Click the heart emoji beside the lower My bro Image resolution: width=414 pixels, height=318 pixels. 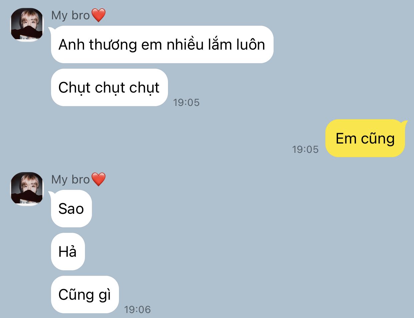[x=98, y=179]
